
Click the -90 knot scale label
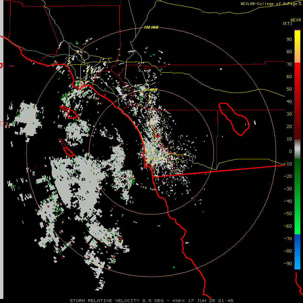pos(288,263)
